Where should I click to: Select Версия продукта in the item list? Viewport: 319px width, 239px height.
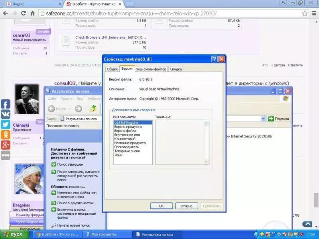[x=133, y=127]
